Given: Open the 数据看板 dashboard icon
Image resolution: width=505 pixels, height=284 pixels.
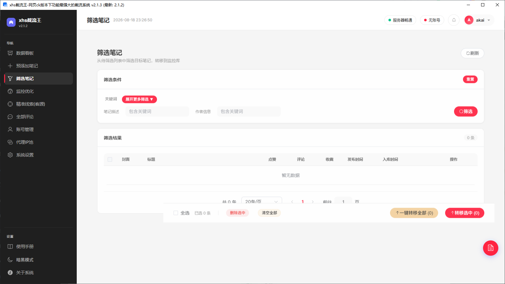Looking at the screenshot, I should [x=10, y=53].
